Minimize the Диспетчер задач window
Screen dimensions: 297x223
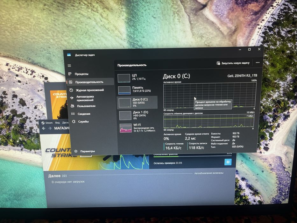240,50
